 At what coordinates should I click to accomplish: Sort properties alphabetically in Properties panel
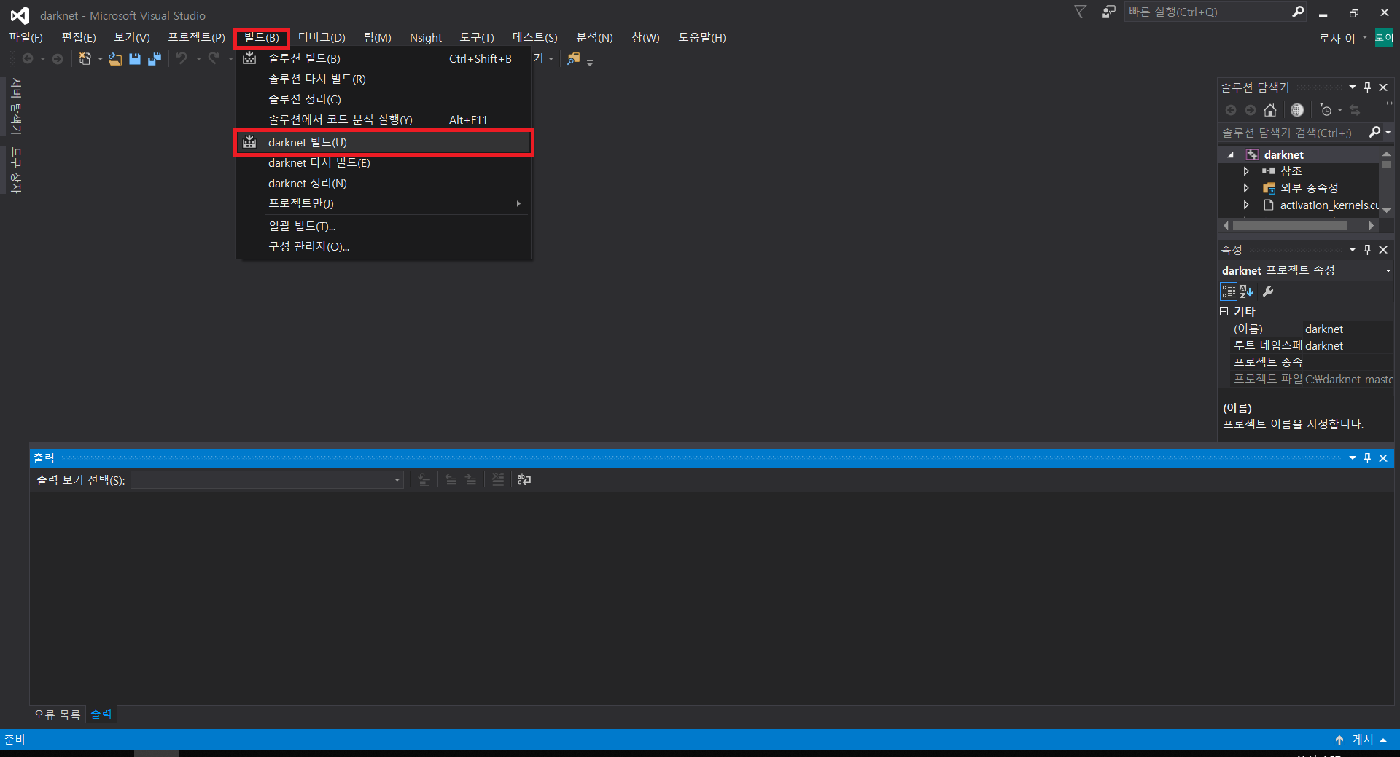(1246, 291)
